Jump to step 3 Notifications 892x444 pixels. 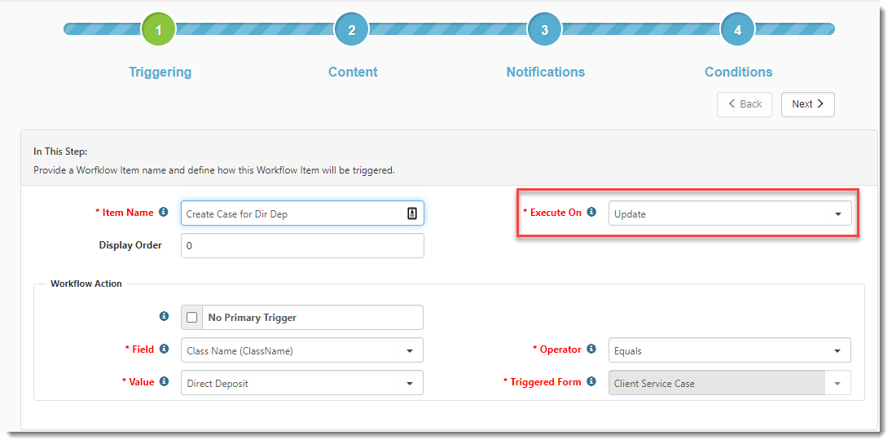tap(545, 30)
